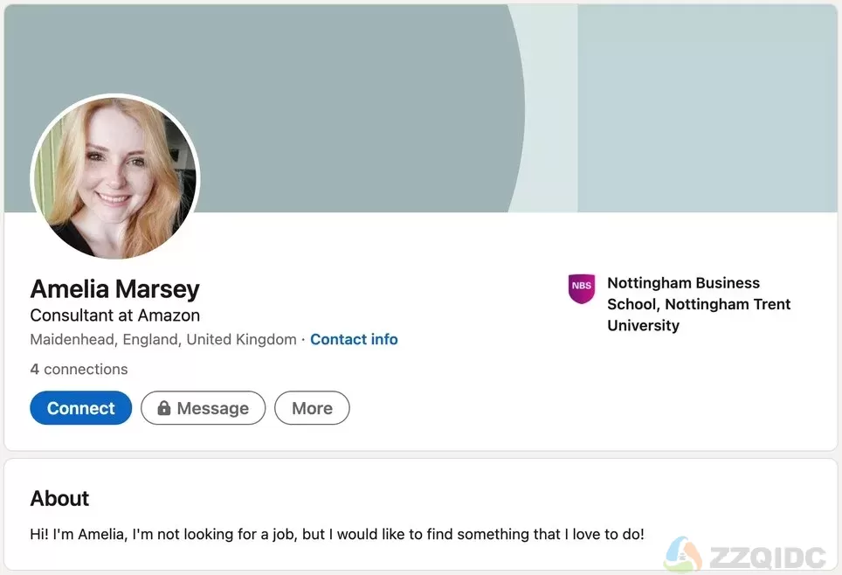842x575 pixels.
Task: Click the About section heading
Action: pos(59,499)
